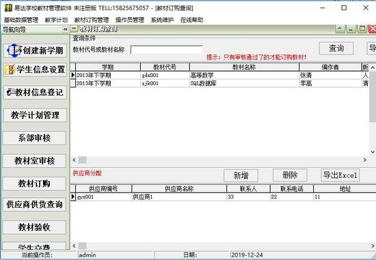The image size is (376, 260).
Task: Click the 联系电话 column header
Action: [292, 188]
